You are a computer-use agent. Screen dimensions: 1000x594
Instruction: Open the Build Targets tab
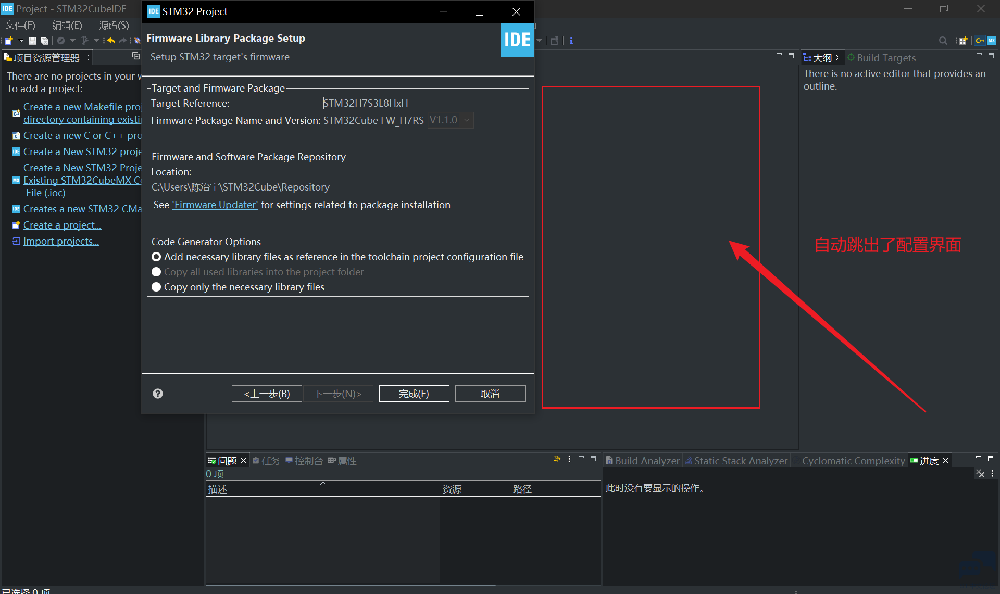tap(881, 58)
